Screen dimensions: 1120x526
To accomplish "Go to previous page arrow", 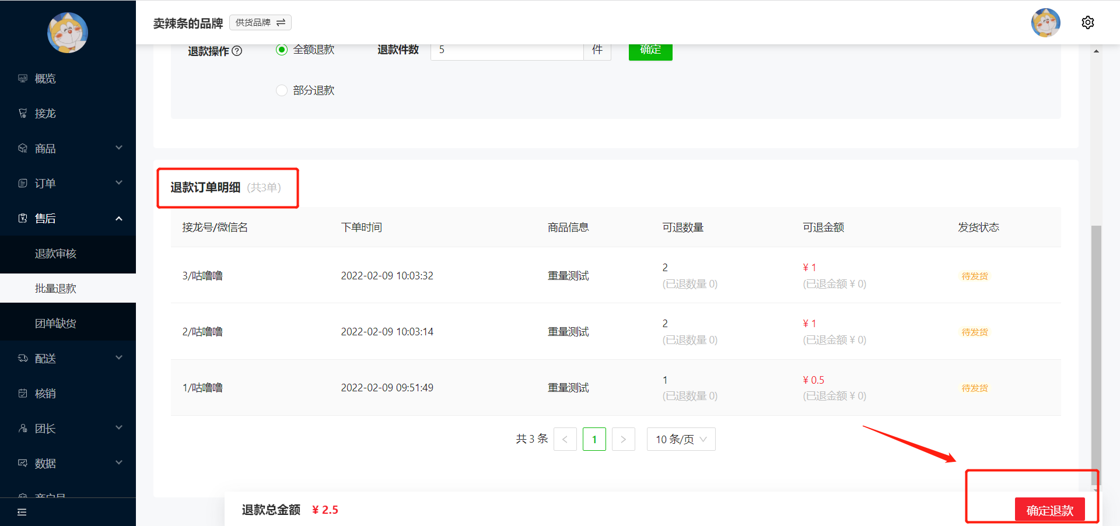I will (x=565, y=439).
